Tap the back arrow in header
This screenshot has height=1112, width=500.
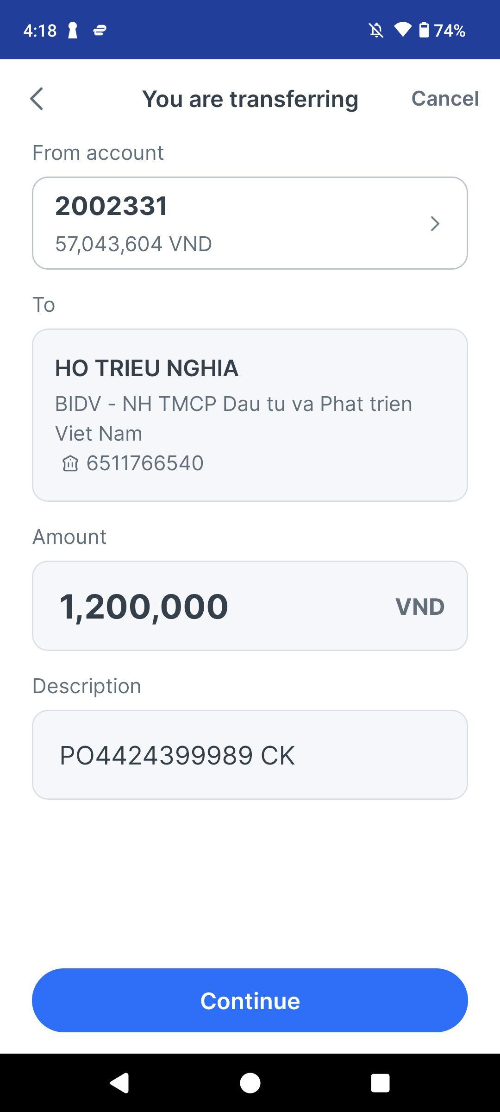(x=37, y=99)
